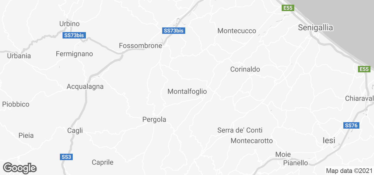
Task: Click the Fossombrone label
Action: coord(141,46)
